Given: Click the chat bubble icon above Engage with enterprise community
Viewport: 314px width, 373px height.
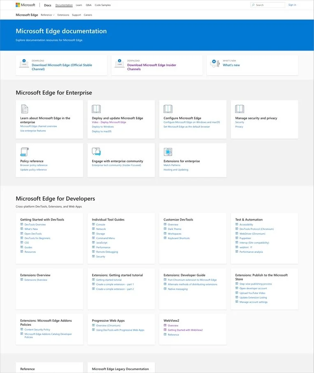Looking at the screenshot, I should [96, 152].
